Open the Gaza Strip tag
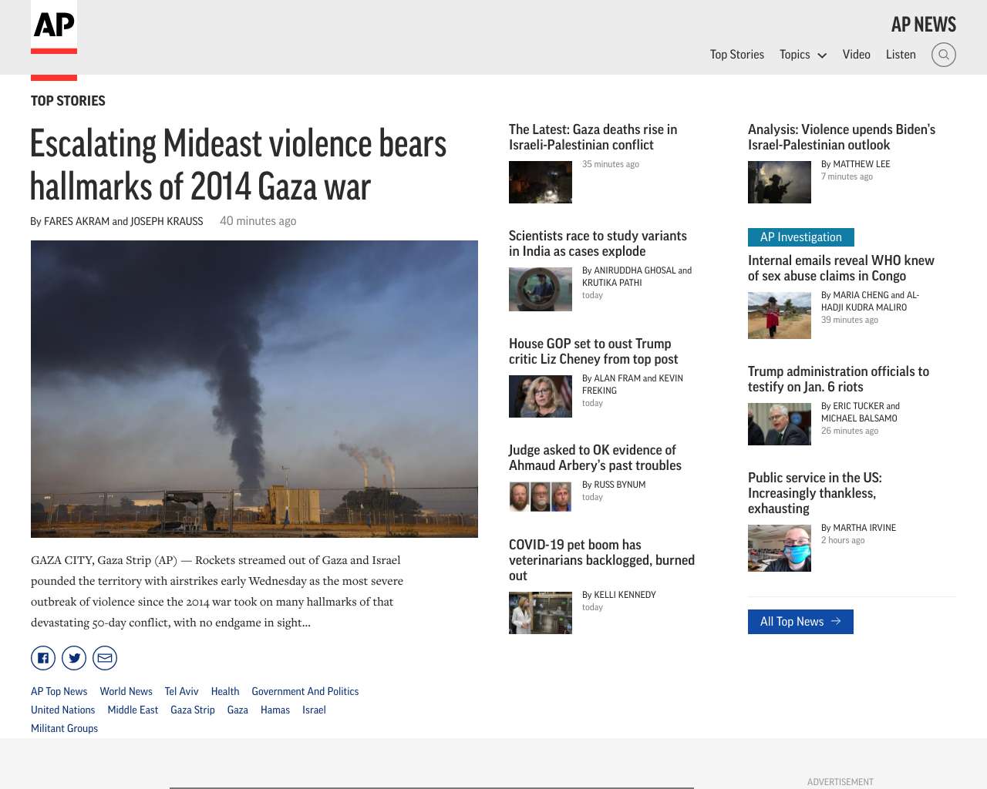This screenshot has height=789, width=987. tap(193, 710)
